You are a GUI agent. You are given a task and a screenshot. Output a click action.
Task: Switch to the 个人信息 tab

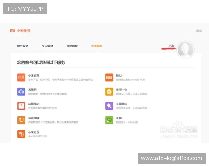click(x=47, y=46)
